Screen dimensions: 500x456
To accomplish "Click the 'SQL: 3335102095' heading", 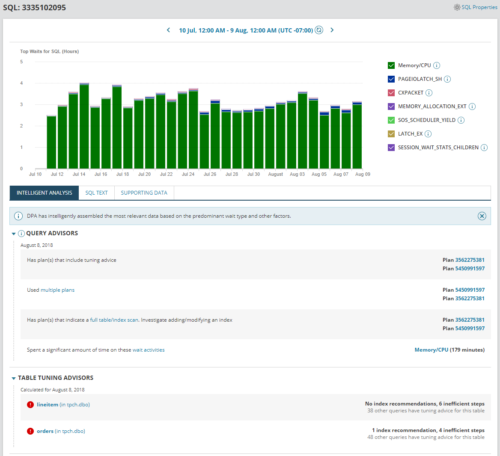I will tap(34, 8).
